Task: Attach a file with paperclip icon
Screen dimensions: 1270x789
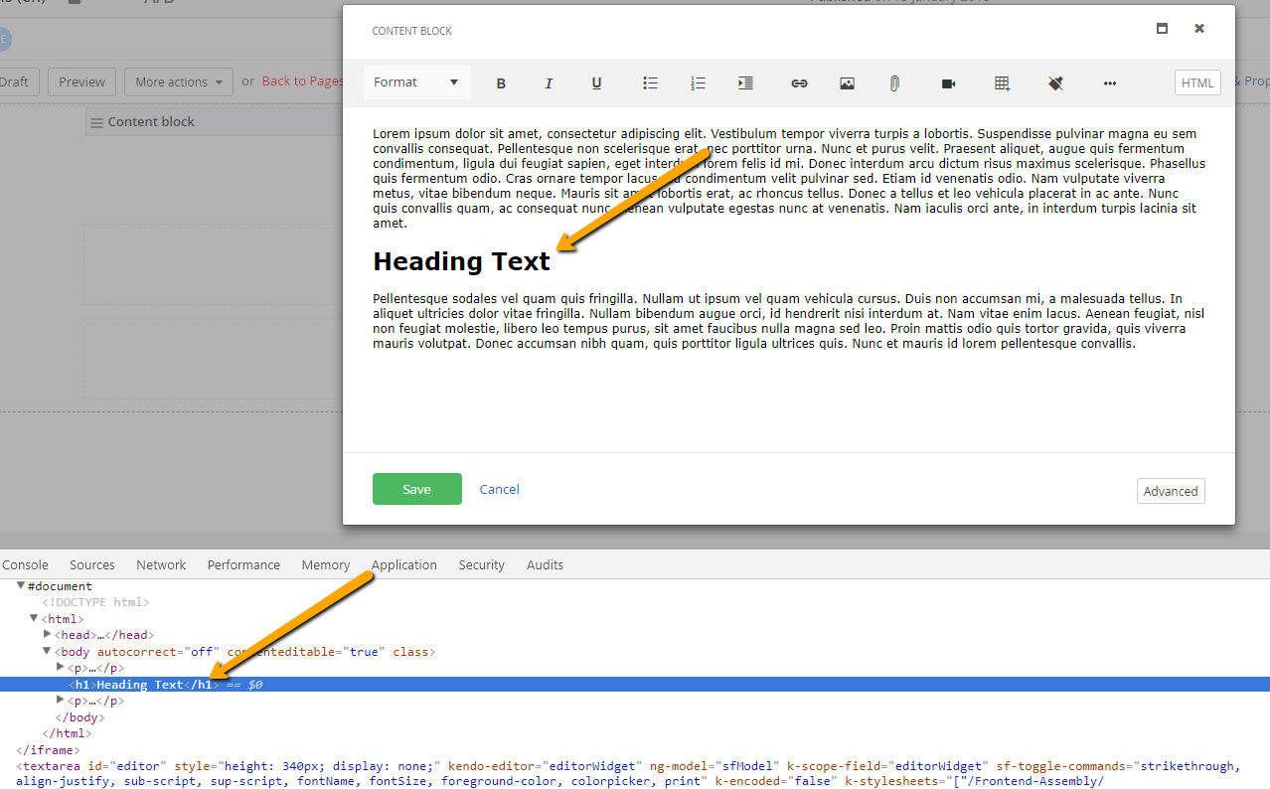Action: tap(894, 83)
